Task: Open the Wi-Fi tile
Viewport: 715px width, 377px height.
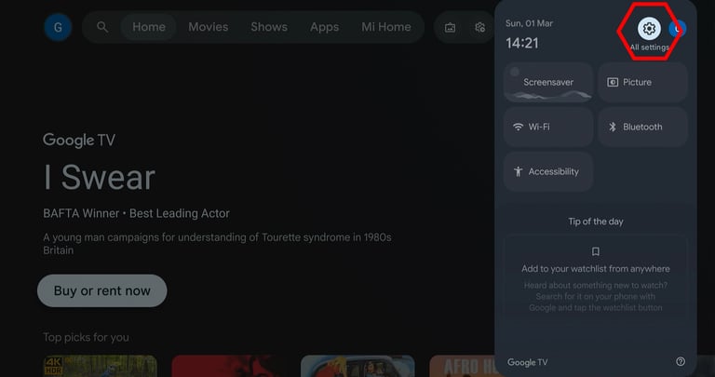Action: pos(548,127)
